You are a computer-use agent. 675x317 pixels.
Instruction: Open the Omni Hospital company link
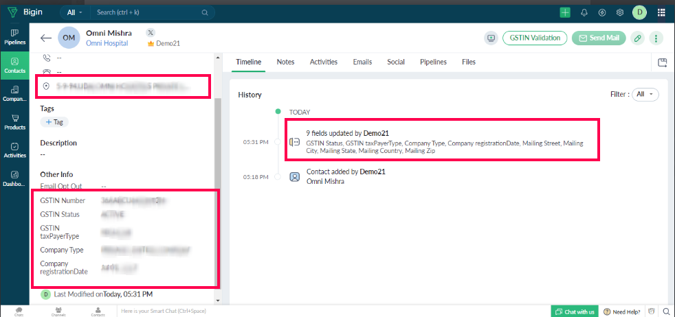(x=107, y=43)
